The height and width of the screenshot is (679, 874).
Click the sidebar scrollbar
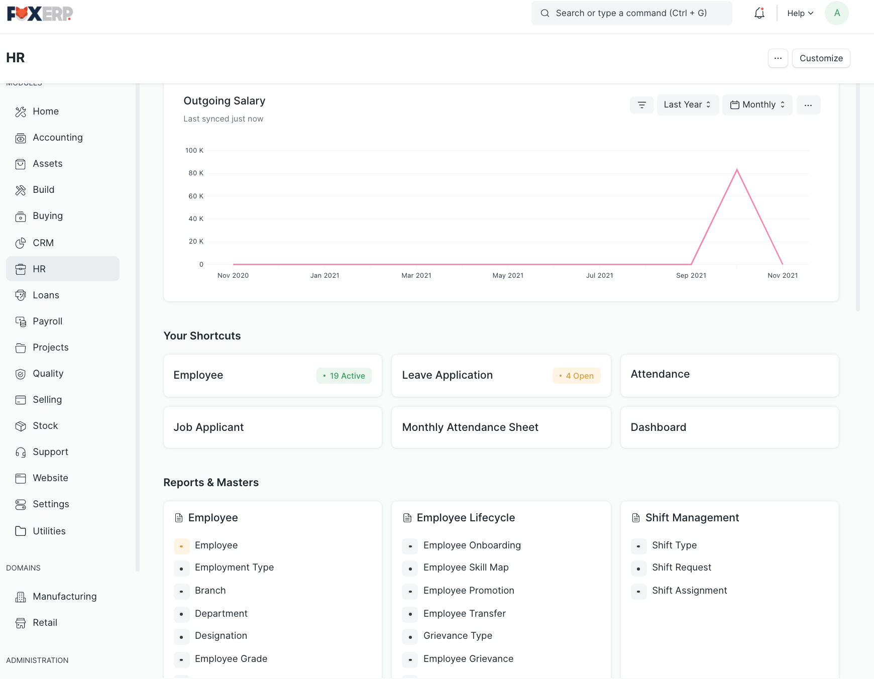pyautogui.click(x=138, y=326)
